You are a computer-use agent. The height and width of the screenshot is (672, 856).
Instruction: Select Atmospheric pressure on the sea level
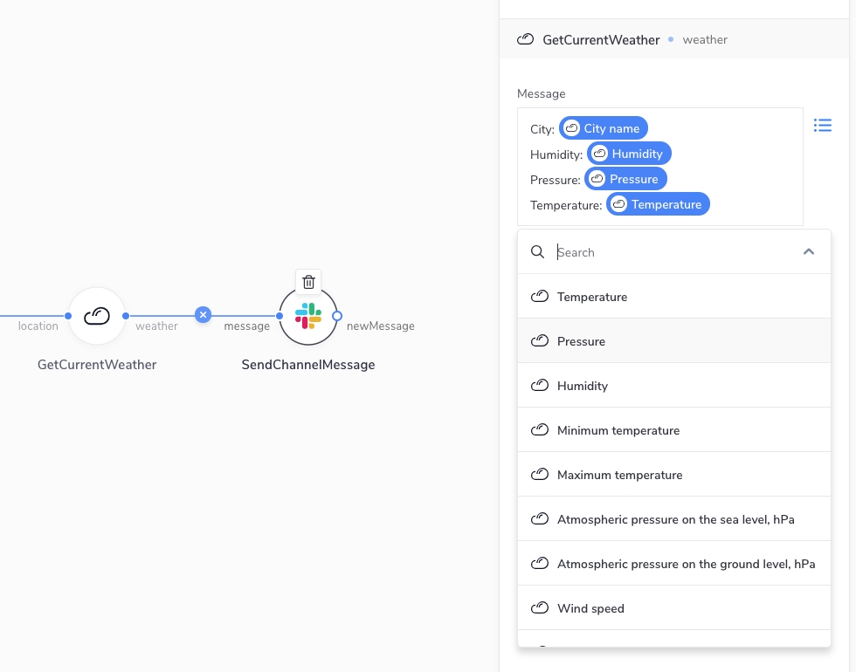[675, 519]
